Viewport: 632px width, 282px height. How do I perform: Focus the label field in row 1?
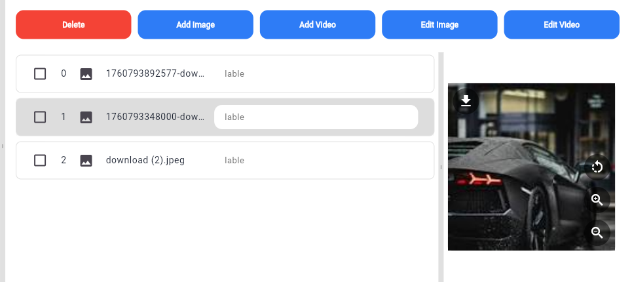click(x=316, y=117)
